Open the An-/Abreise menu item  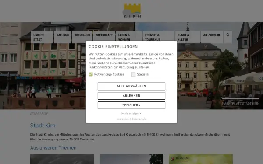tap(212, 37)
